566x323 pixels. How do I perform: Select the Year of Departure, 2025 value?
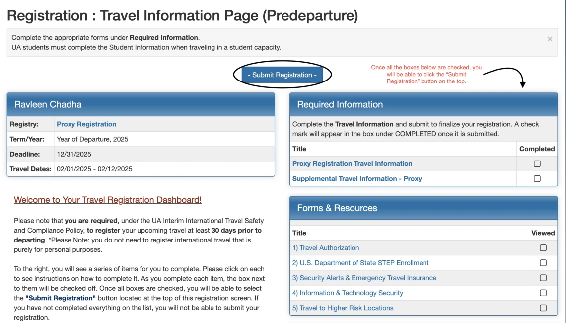pos(92,139)
